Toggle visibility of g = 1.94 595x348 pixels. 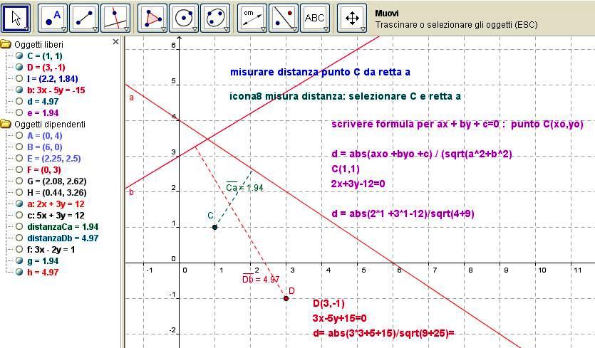[x=19, y=260]
